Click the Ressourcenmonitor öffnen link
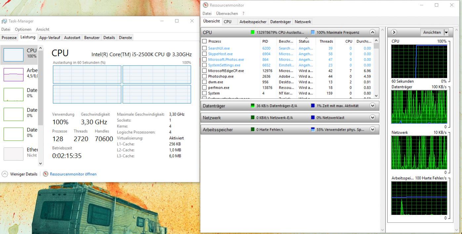This screenshot has width=462, height=234. click(x=73, y=174)
